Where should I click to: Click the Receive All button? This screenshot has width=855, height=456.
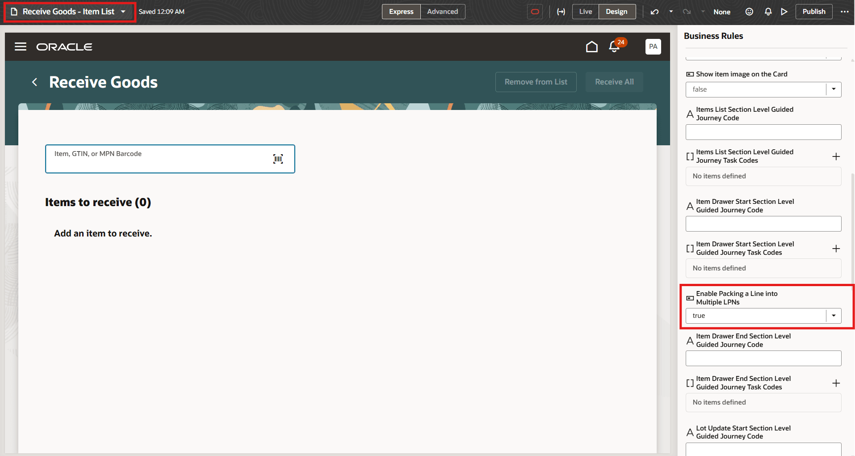(614, 82)
